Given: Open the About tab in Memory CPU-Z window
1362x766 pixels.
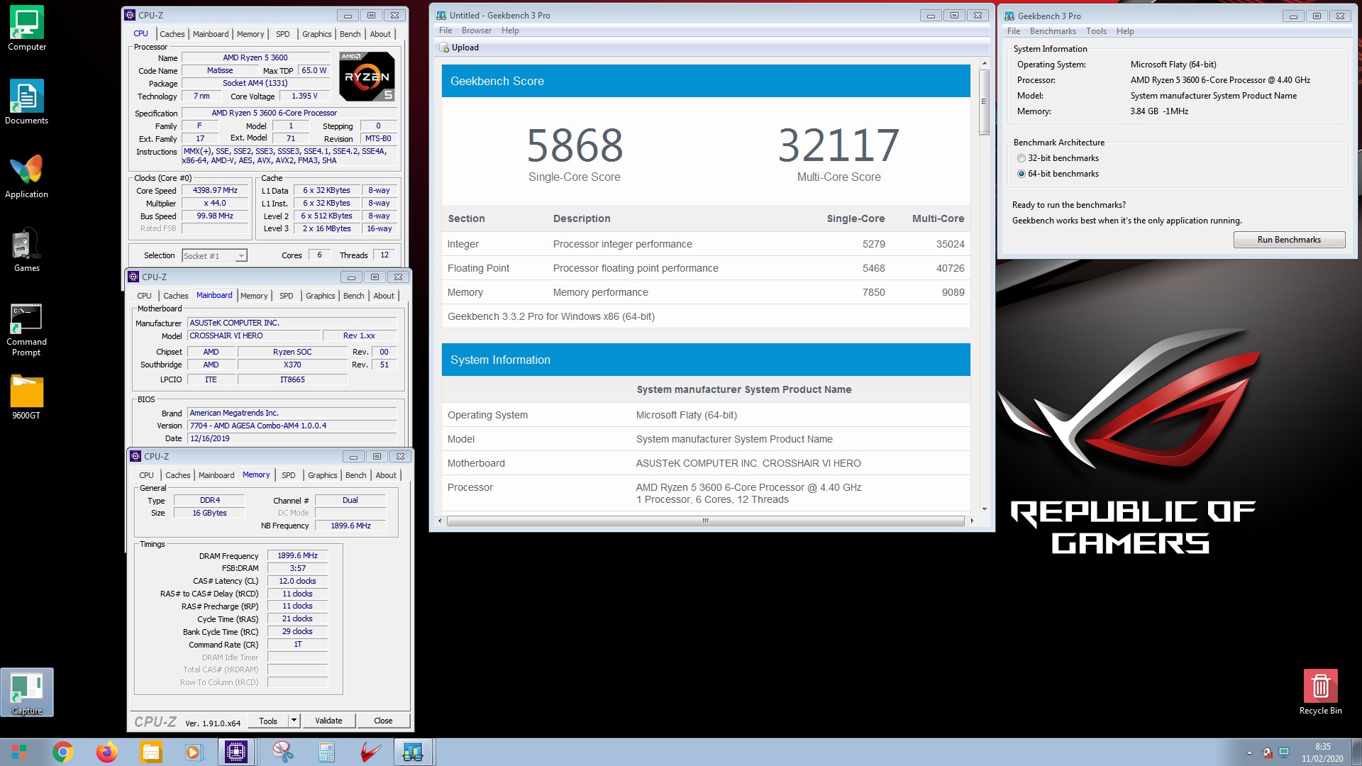Looking at the screenshot, I should coord(386,475).
